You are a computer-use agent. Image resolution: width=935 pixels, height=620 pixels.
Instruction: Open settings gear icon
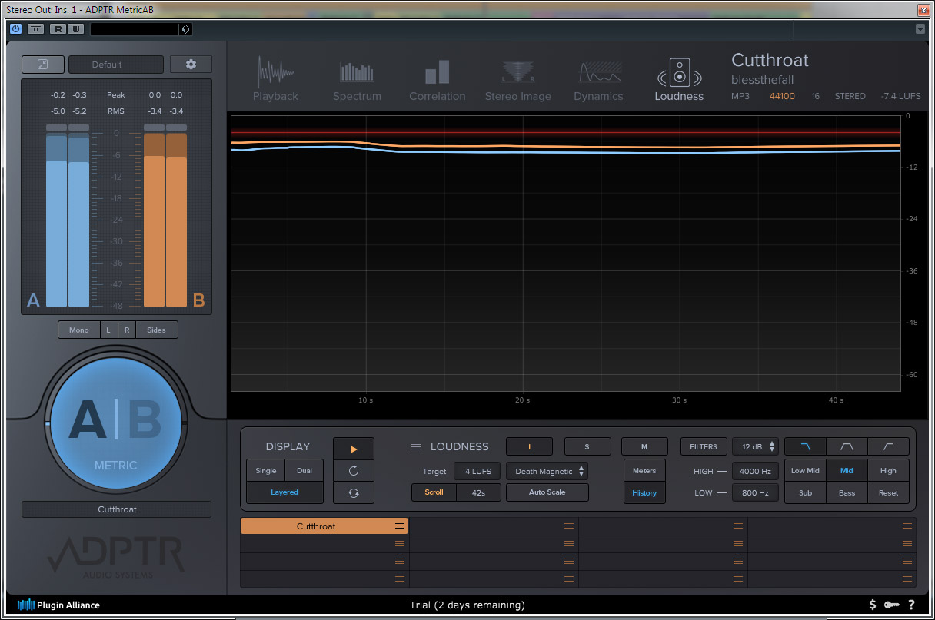[x=191, y=65]
